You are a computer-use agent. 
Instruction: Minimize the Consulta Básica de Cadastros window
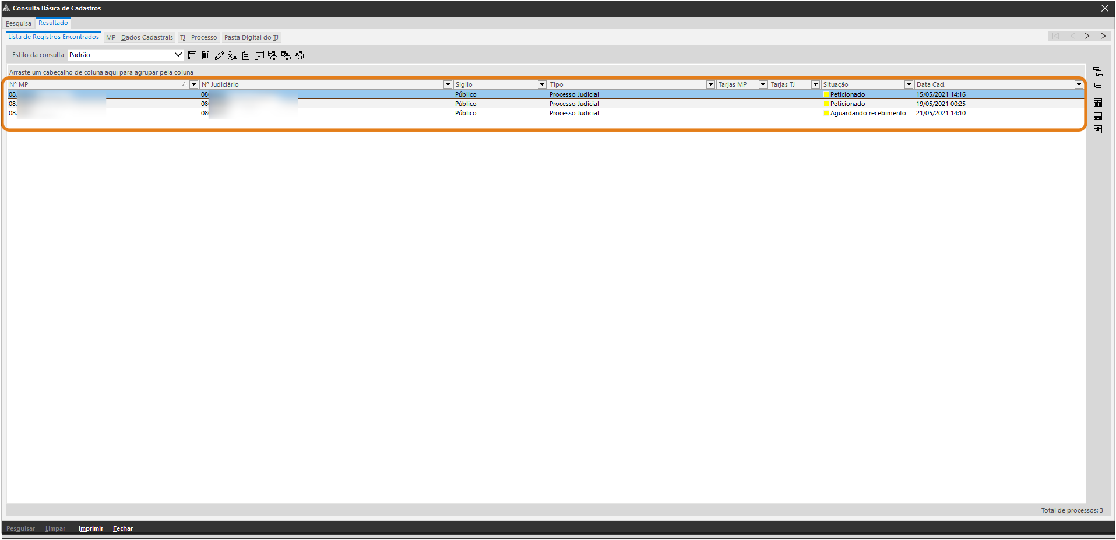[x=1078, y=8]
